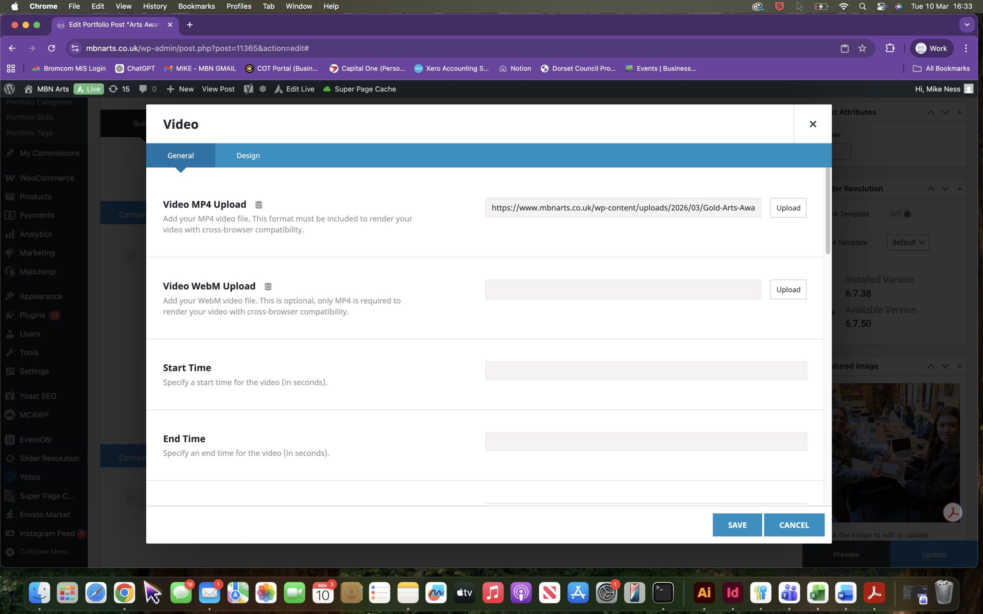
Task: Click dynamic data icon beside Video MP4 Upload
Action: tap(258, 205)
